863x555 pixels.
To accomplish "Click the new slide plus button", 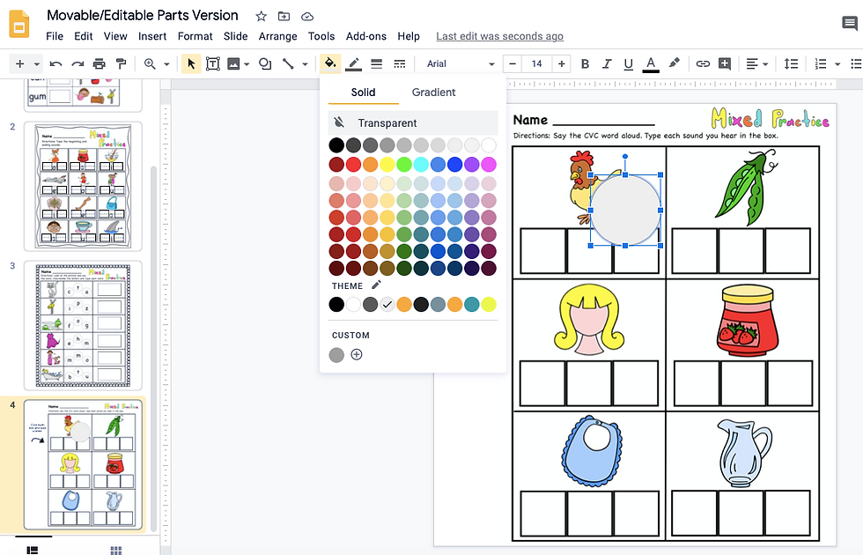I will pyautogui.click(x=19, y=63).
